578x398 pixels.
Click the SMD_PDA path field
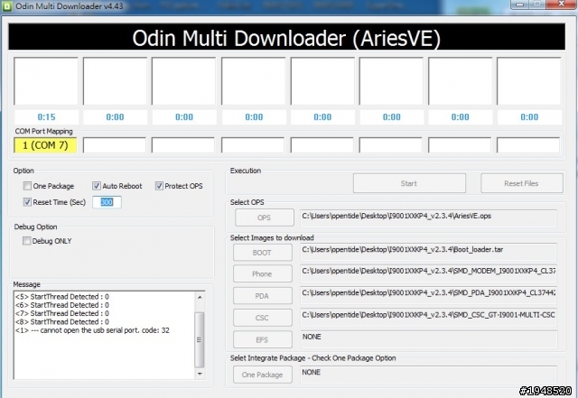pyautogui.click(x=429, y=295)
